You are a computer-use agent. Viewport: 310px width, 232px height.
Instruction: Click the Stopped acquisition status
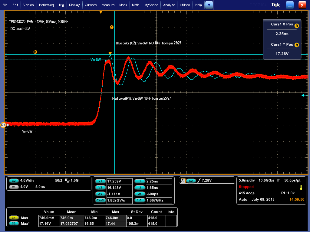click(246, 187)
